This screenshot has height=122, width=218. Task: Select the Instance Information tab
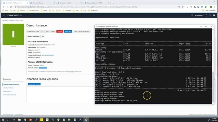coord(33,37)
